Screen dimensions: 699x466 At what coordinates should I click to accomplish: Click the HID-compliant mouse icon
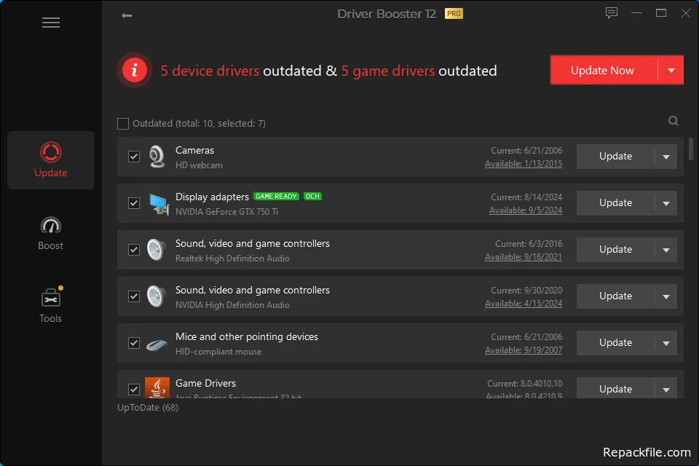(157, 344)
